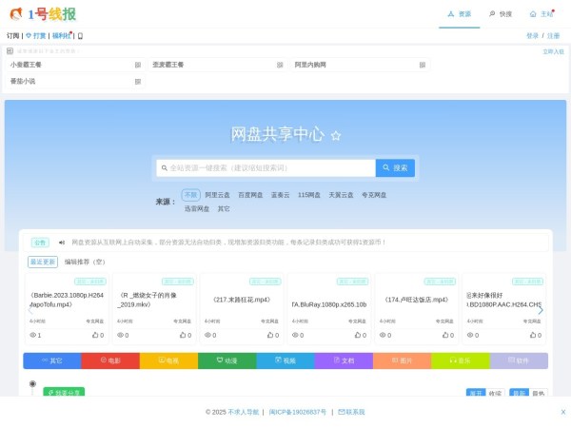The image size is (571, 428).
Task: Click the 登录 login link
Action: click(532, 35)
